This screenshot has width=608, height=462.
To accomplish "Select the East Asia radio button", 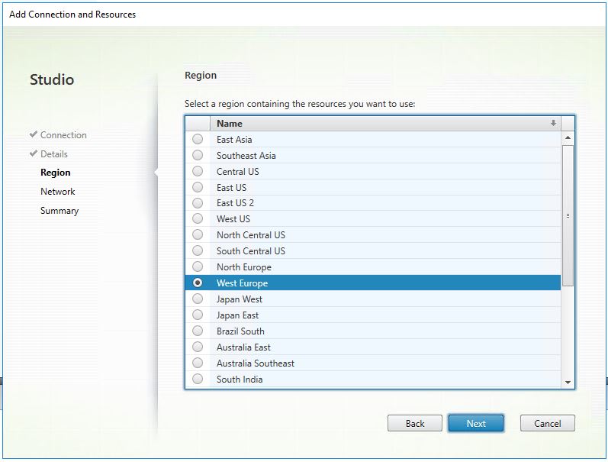I will pos(198,140).
